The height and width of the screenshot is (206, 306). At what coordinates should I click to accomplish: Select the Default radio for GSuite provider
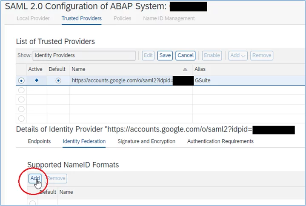click(58, 80)
